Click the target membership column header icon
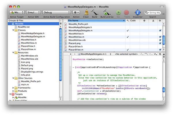Viewport: 173px width, 115px height. [160, 21]
